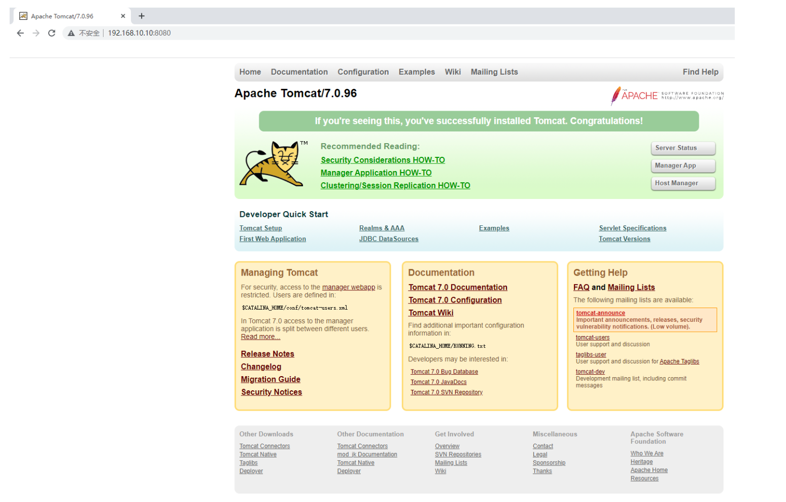The image size is (786, 502).
Task: Click the browser back arrow
Action: 20,33
